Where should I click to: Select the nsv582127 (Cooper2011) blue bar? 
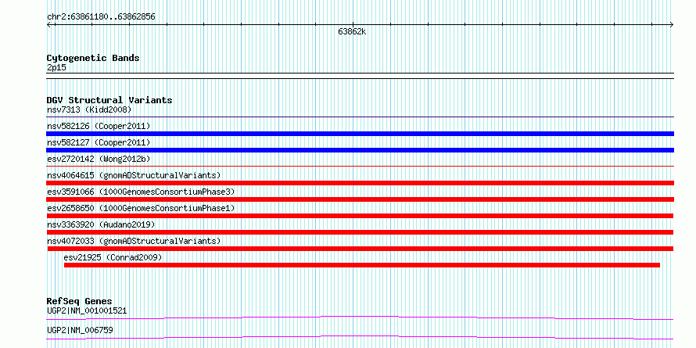[x=360, y=150]
